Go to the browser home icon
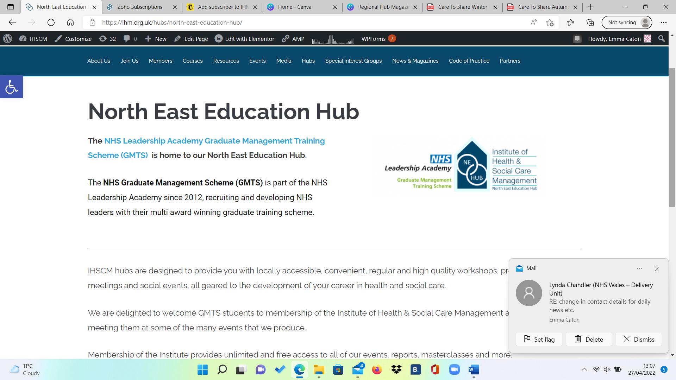This screenshot has height=380, width=676. click(x=70, y=23)
